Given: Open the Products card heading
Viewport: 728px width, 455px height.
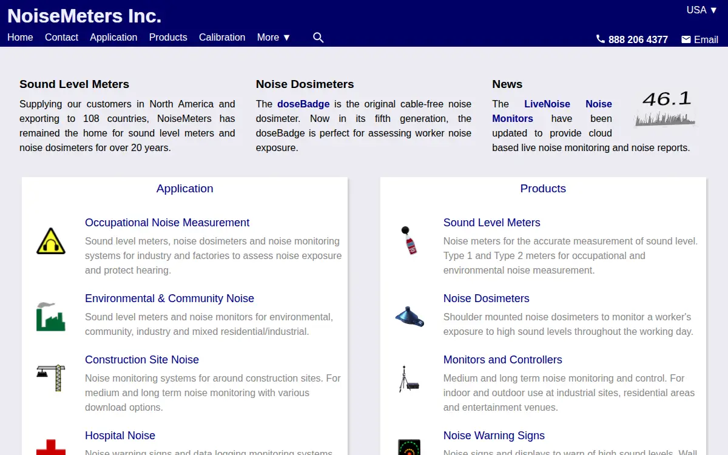Looking at the screenshot, I should click(x=543, y=188).
